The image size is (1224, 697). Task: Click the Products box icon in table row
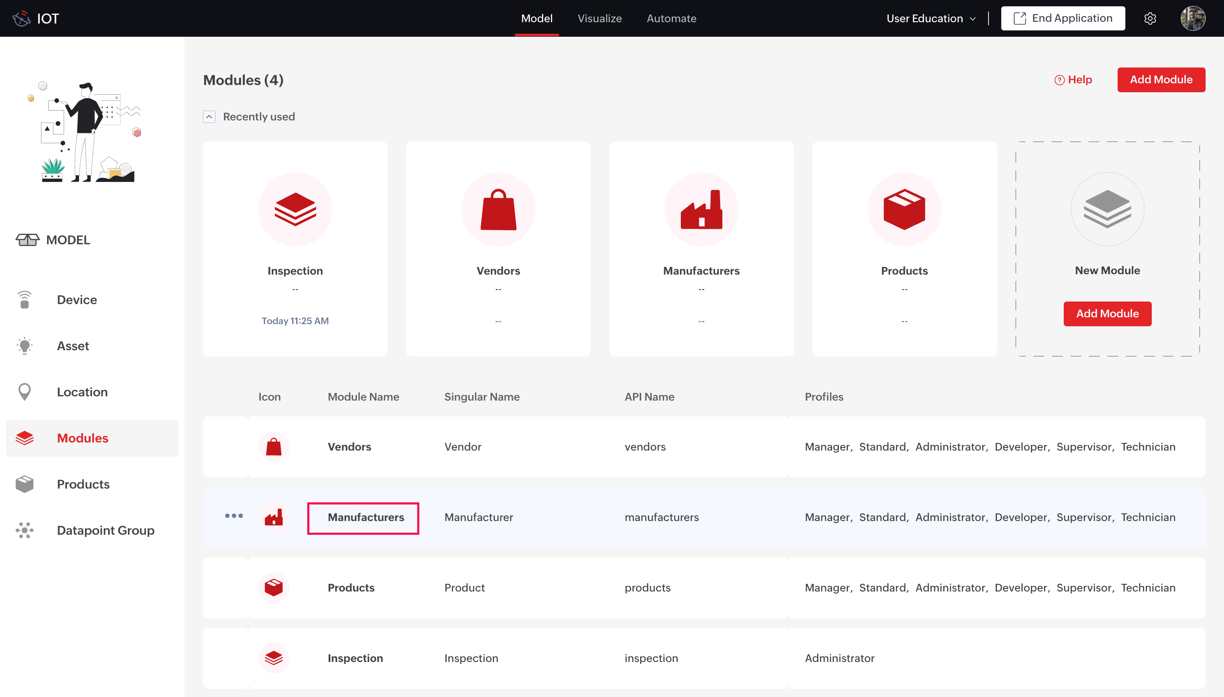coord(274,587)
